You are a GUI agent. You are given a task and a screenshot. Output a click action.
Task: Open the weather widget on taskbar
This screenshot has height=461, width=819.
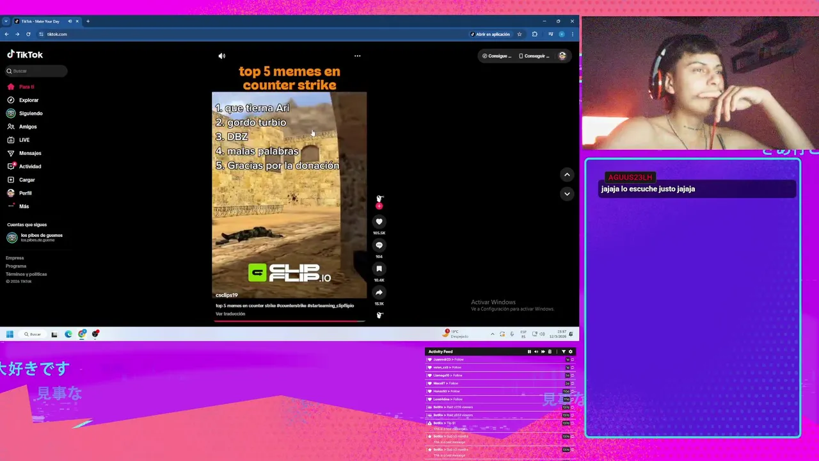456,334
